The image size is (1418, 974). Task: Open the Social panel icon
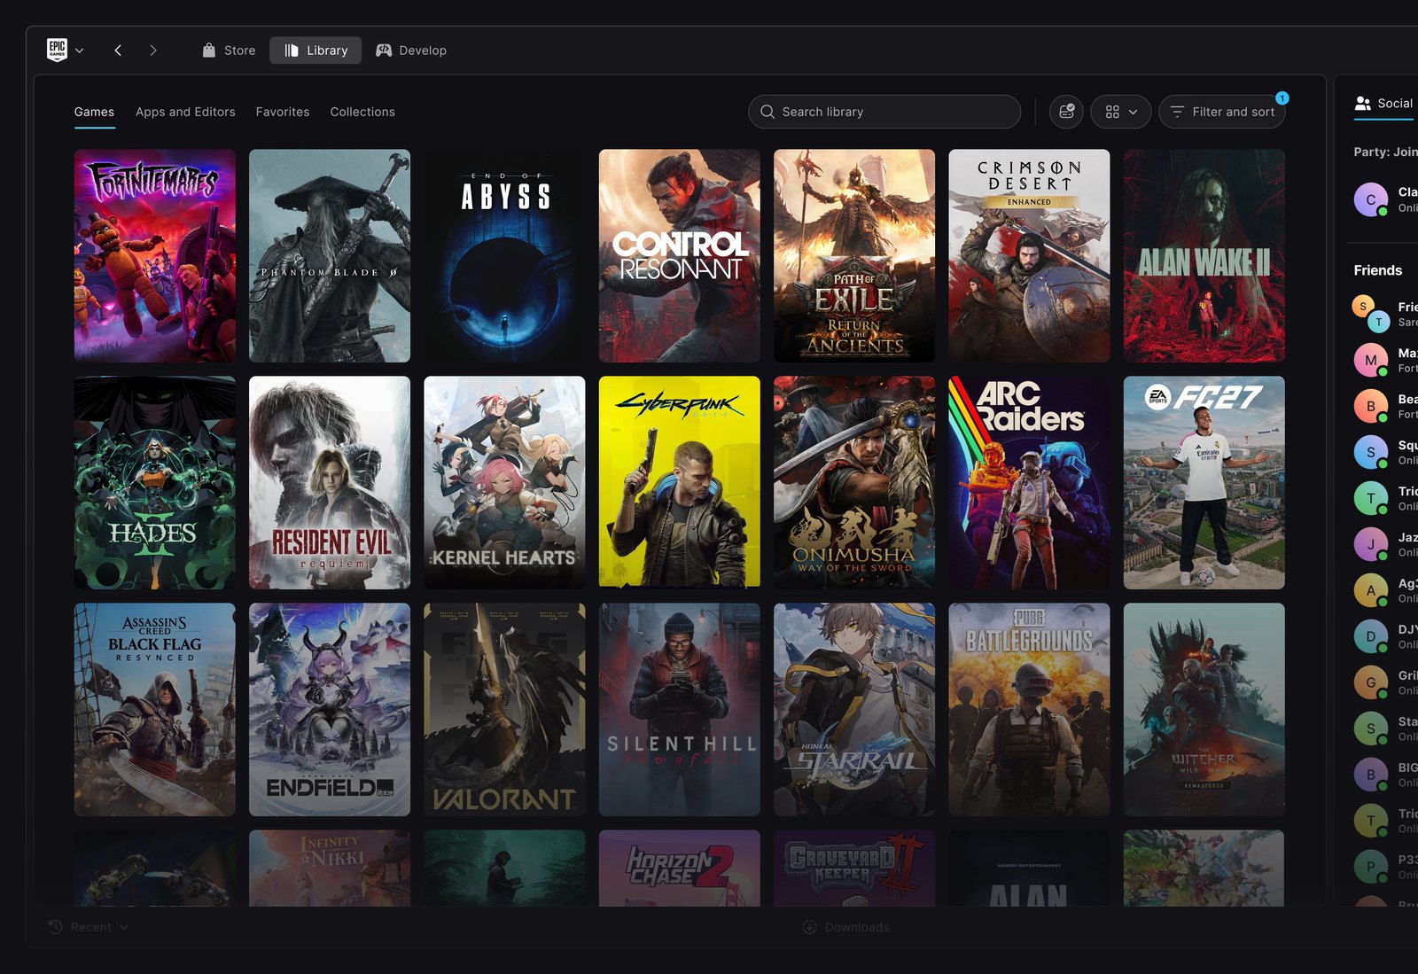coord(1363,104)
